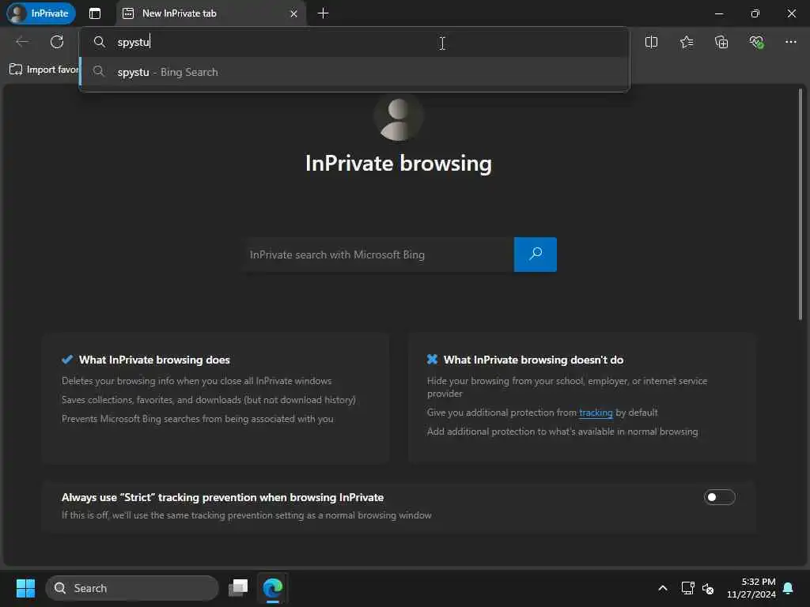Show hidden system tray icons chevron
Viewport: 810px width, 607px height.
[663, 588]
